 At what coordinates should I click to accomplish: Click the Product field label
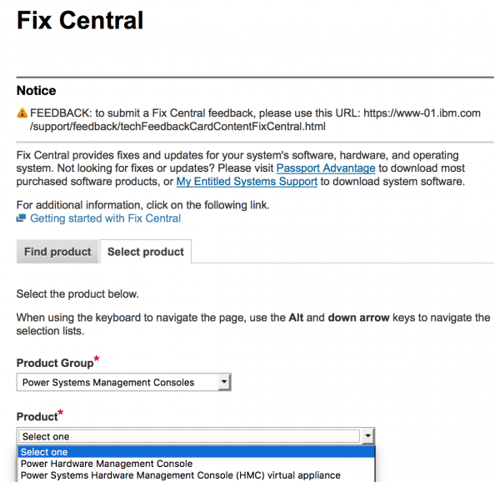[x=37, y=416]
